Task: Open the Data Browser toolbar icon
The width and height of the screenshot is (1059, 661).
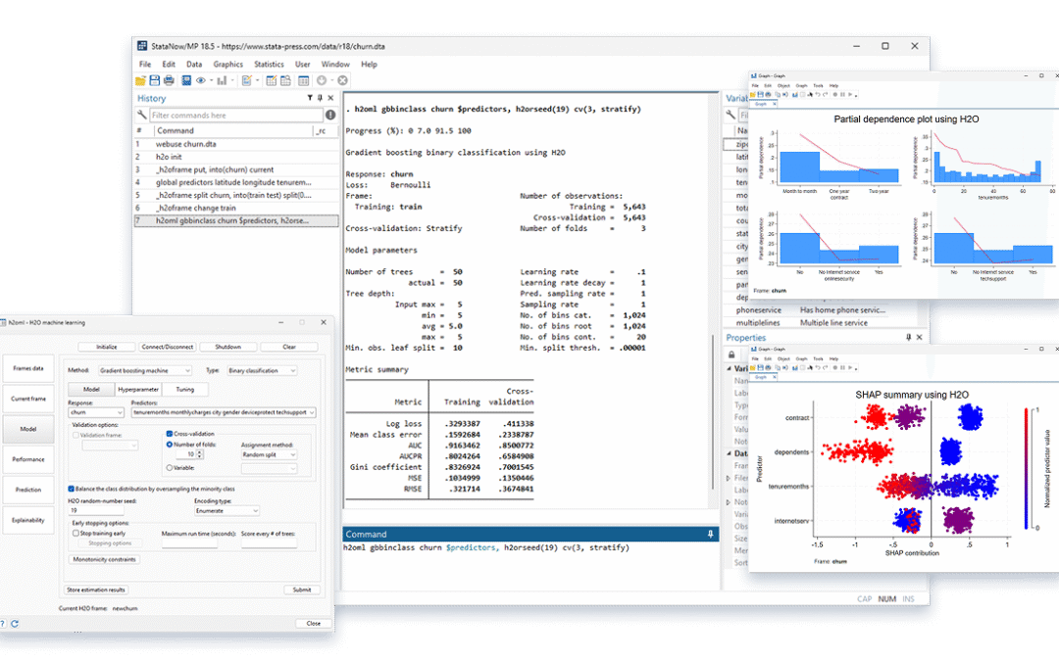Action: tap(285, 81)
